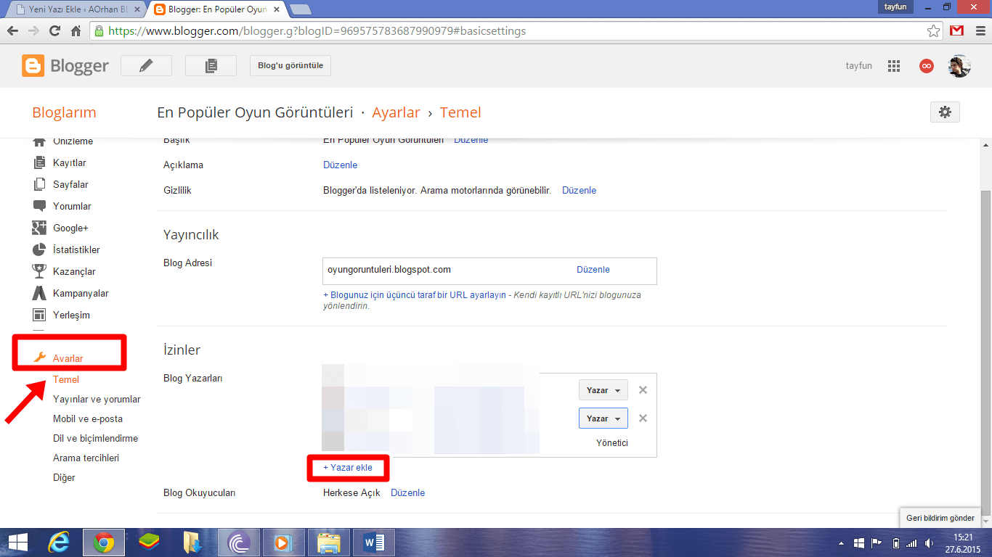Click the red Google+ notifications icon
The width and height of the screenshot is (992, 557).
(x=926, y=66)
